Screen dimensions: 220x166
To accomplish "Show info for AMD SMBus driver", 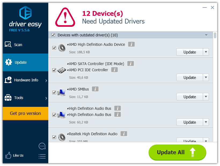I will point(95,89).
